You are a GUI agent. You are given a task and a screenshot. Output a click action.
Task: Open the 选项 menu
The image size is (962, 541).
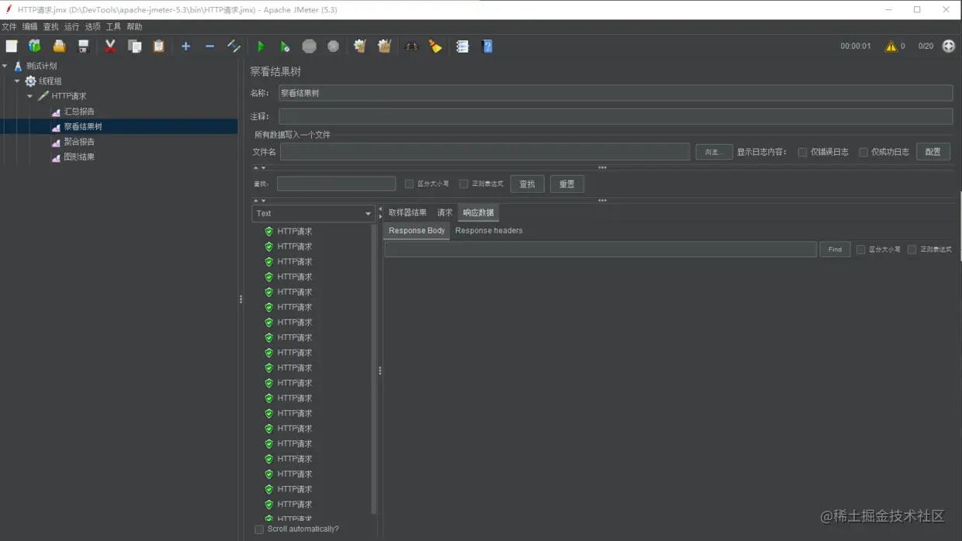[x=92, y=26]
